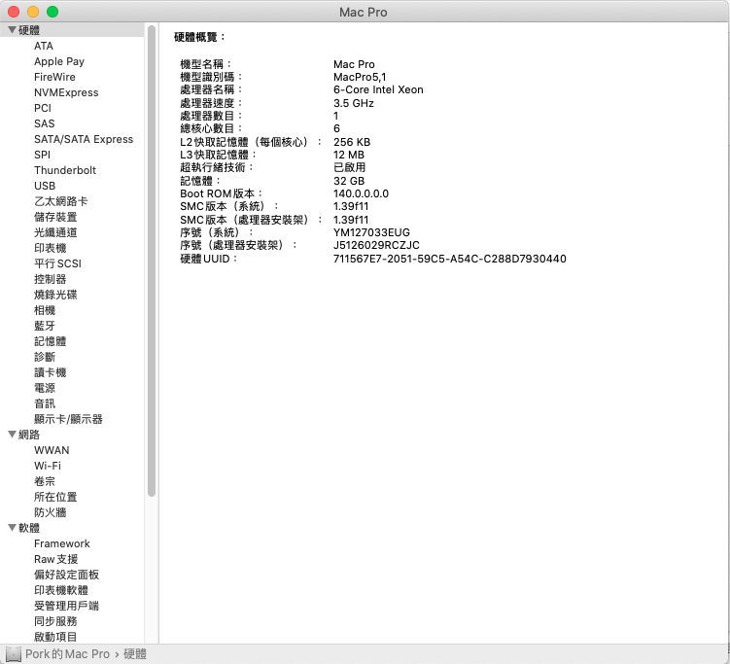The image size is (730, 664).
Task: Click the 12 MB L3 cache value
Action: point(349,155)
